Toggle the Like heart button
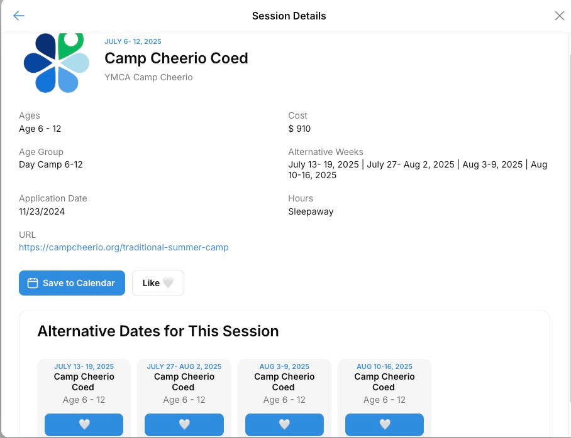Screen dimensions: 571x438 tap(158, 283)
